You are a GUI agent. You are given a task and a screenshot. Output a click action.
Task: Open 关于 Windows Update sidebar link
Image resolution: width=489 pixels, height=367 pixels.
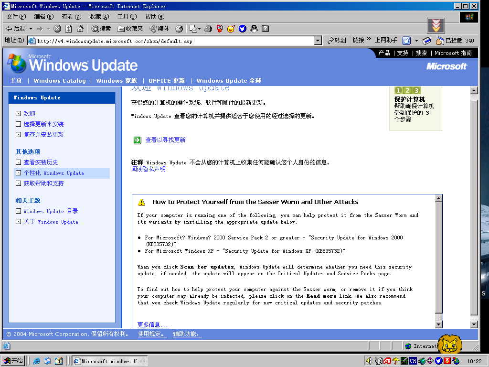click(51, 222)
